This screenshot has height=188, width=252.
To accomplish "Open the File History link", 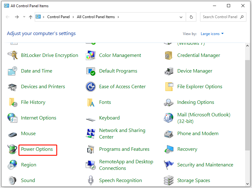I will click(x=33, y=102).
